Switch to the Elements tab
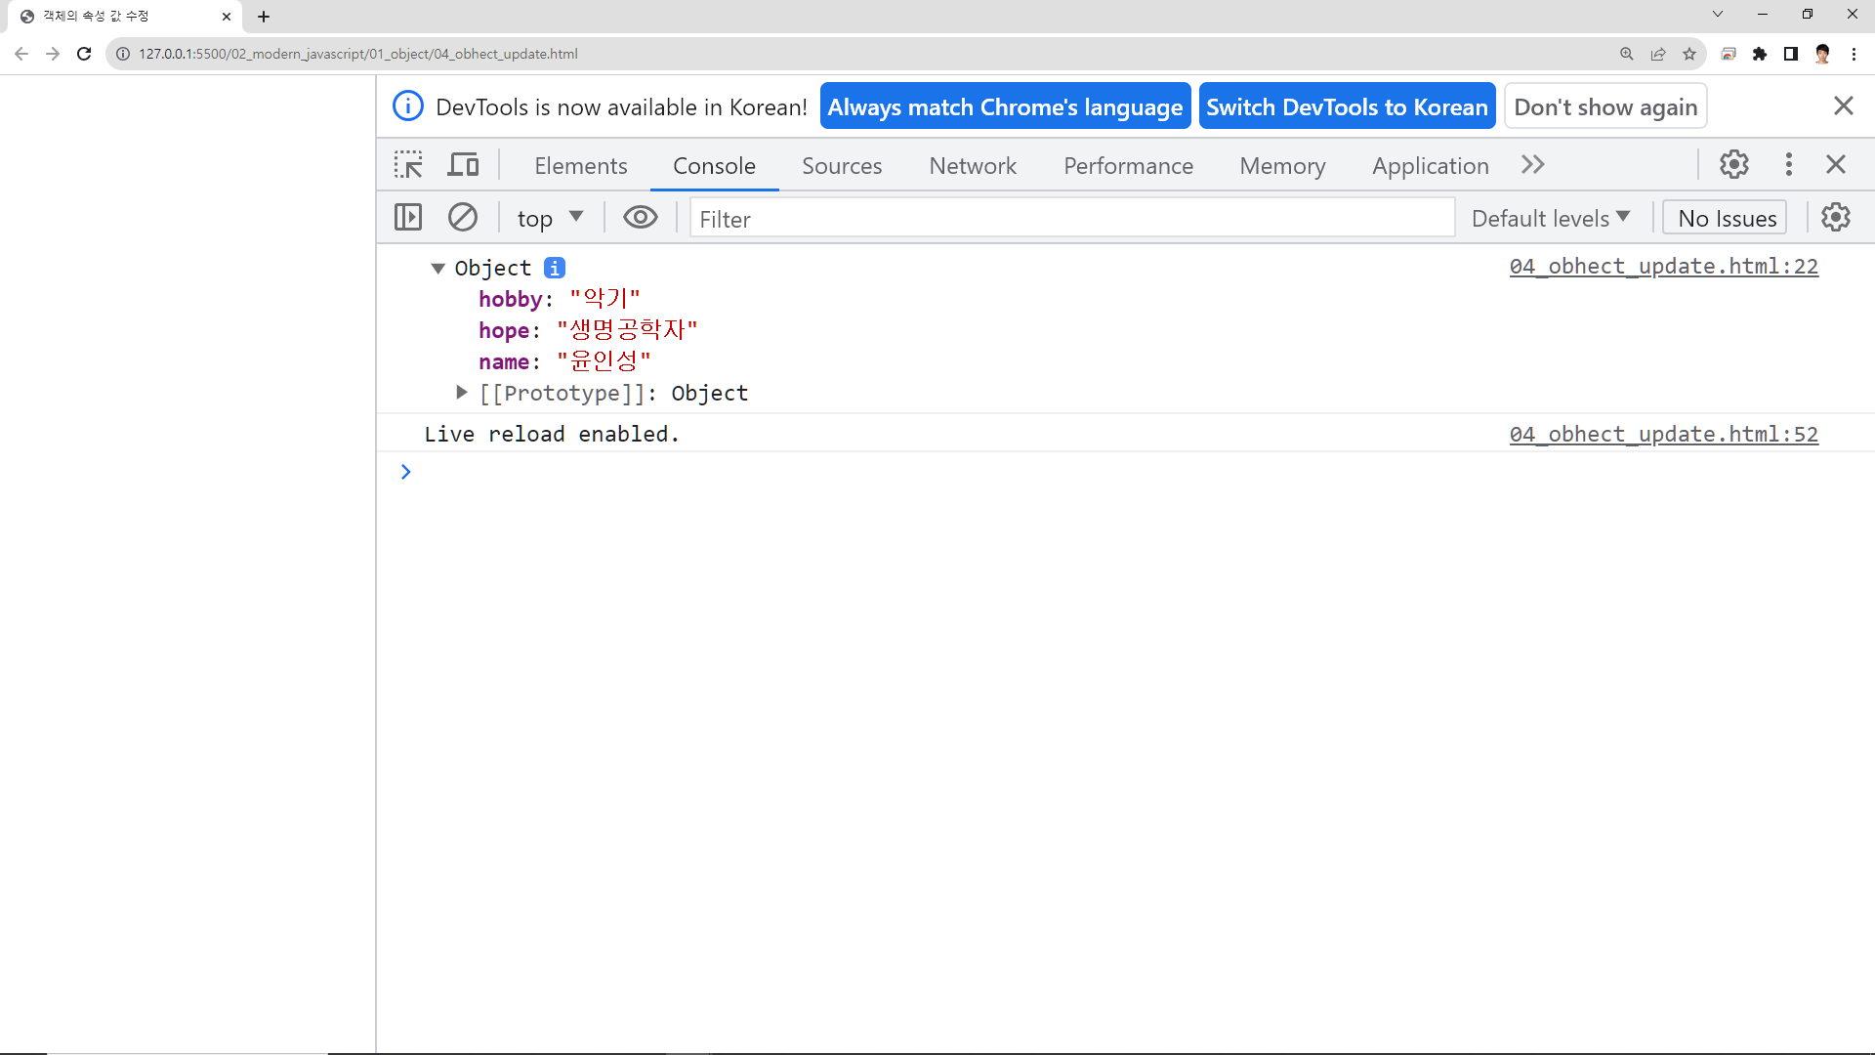 (581, 166)
